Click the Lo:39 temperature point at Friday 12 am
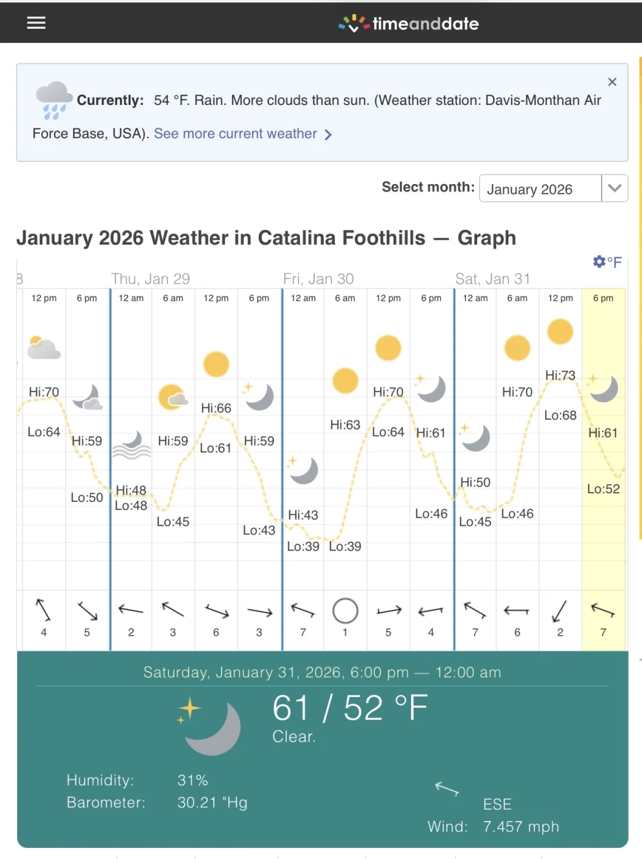The image size is (642, 859). coord(303,546)
